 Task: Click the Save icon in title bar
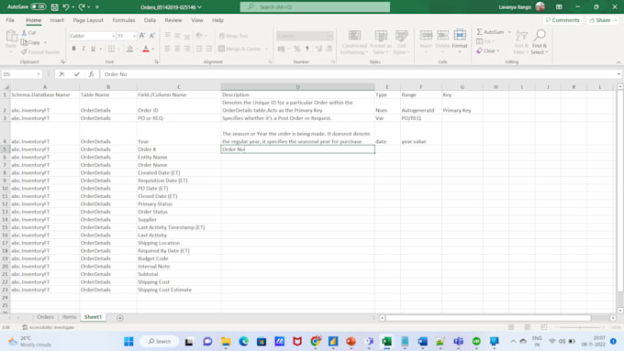(54, 6)
